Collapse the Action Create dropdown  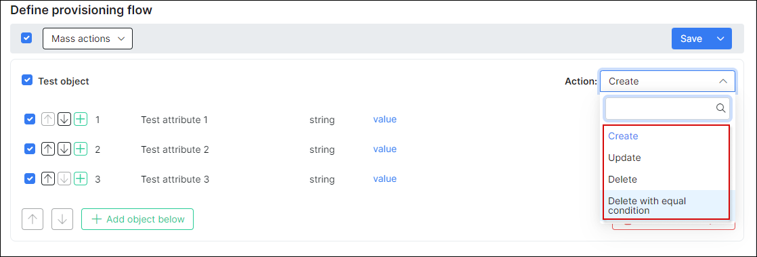pyautogui.click(x=668, y=81)
